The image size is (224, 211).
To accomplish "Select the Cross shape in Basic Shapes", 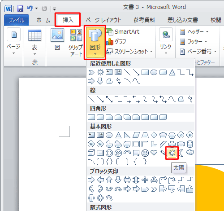I will 172,144.
